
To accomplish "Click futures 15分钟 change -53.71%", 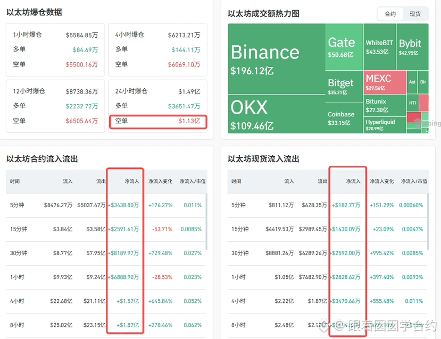I will [x=162, y=229].
